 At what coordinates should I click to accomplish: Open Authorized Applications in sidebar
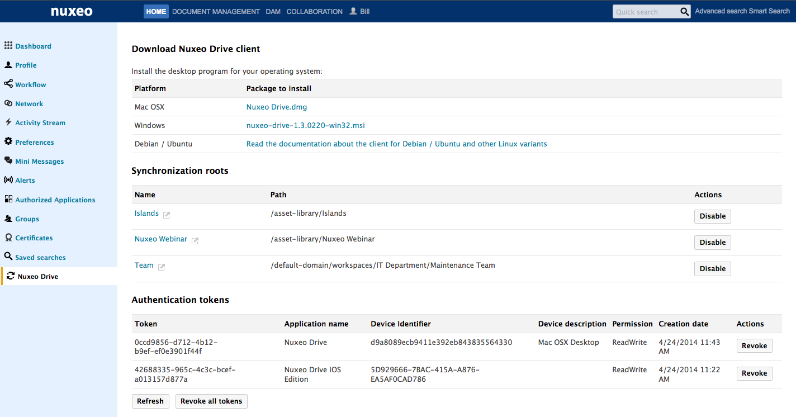(55, 200)
